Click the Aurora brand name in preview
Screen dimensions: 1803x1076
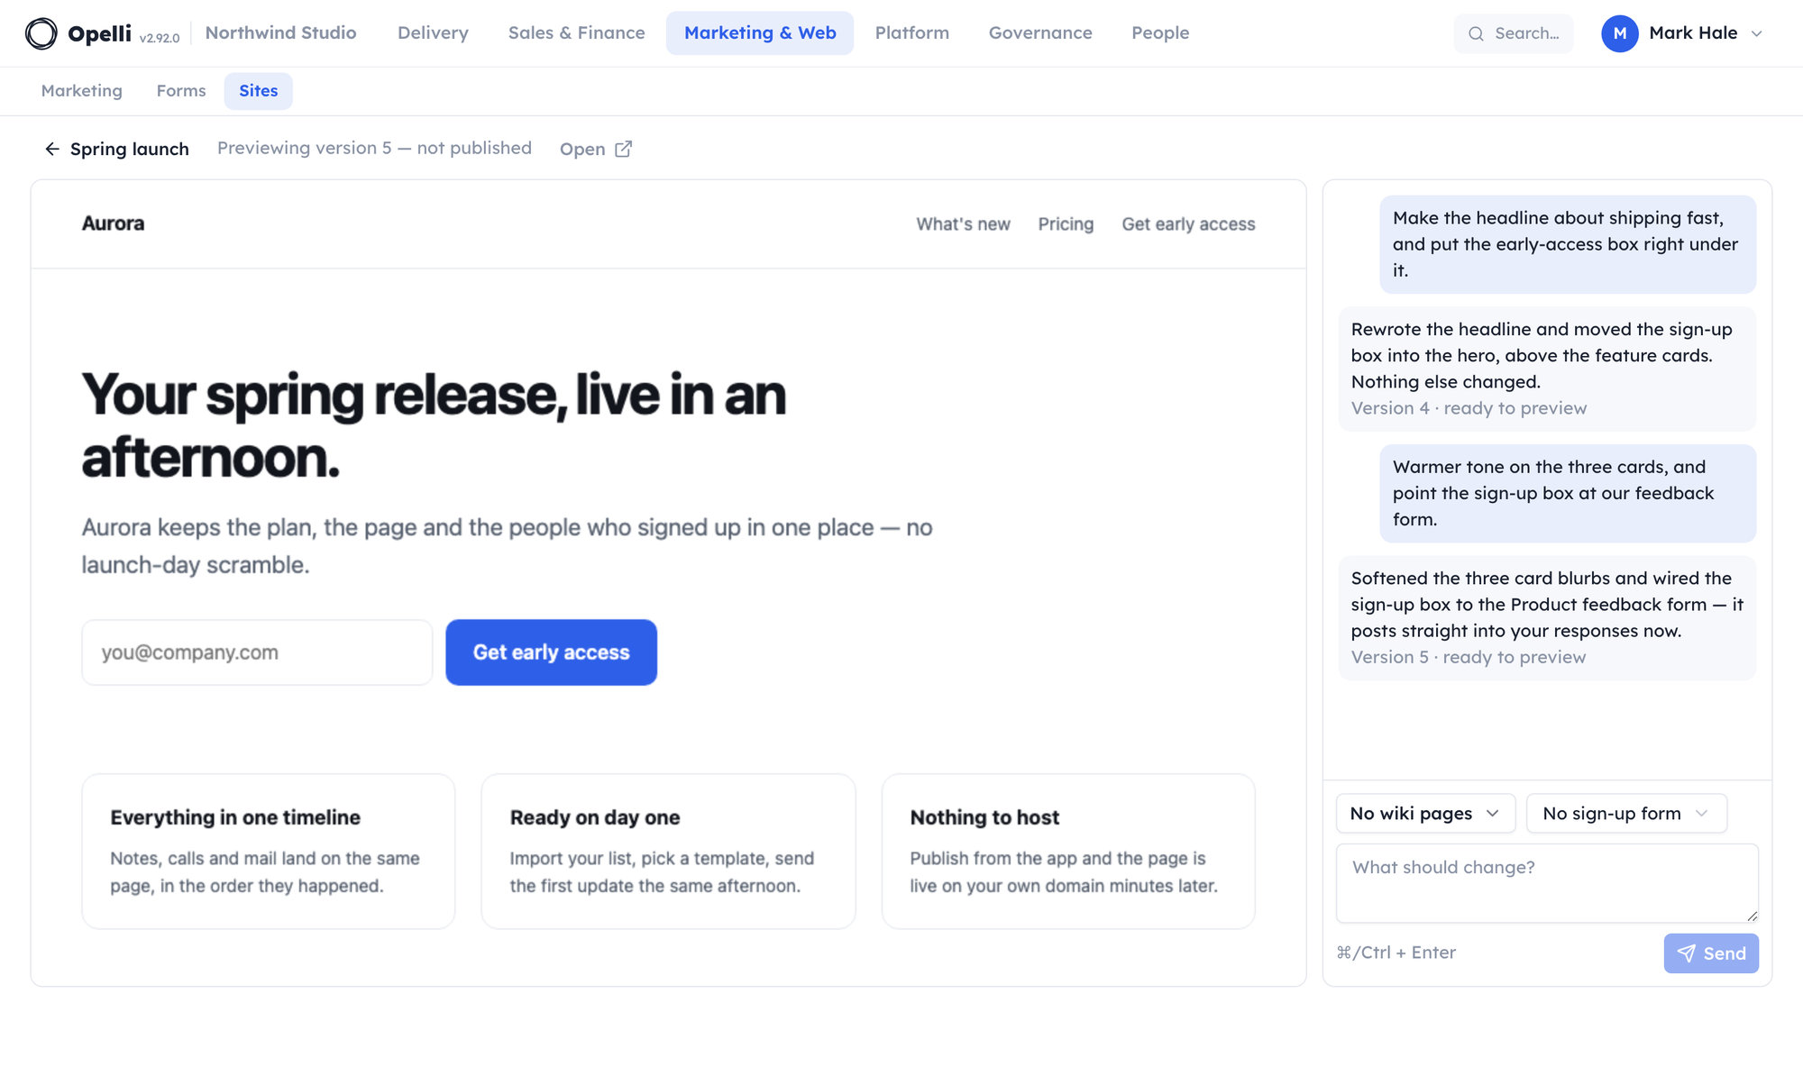[113, 223]
